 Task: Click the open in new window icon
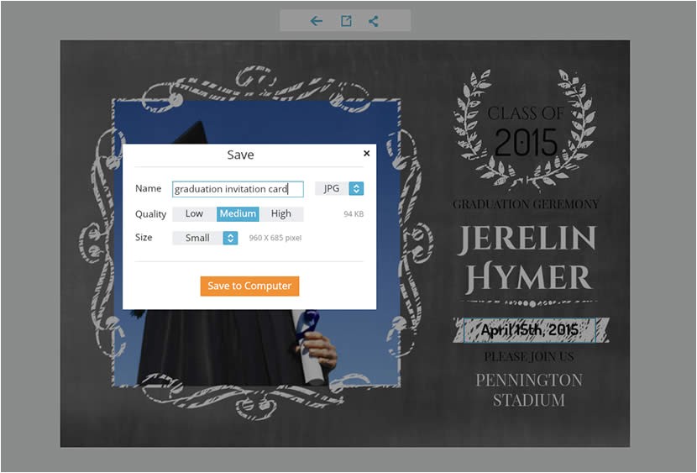click(x=346, y=21)
